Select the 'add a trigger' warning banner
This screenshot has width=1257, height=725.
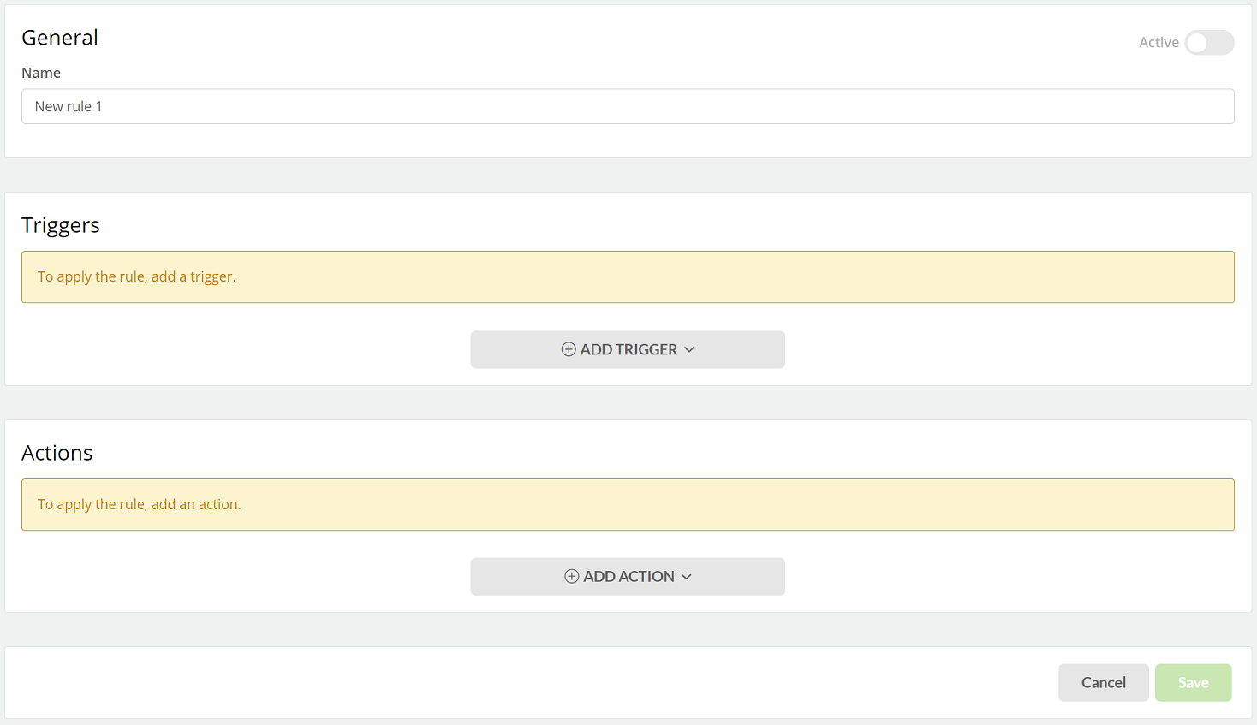pos(628,276)
